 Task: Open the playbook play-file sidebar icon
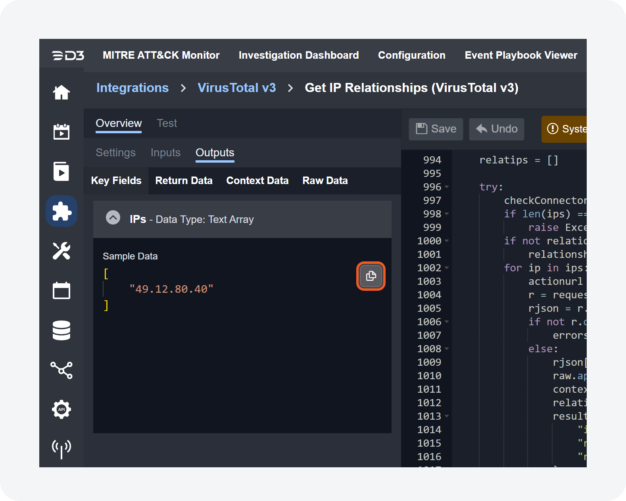point(61,171)
